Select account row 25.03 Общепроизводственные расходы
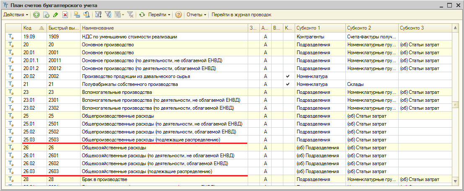The height and width of the screenshot is (191, 464). (151, 140)
